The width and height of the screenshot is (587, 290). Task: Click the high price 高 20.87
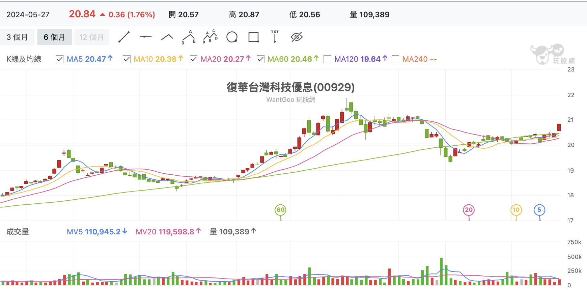(x=244, y=14)
